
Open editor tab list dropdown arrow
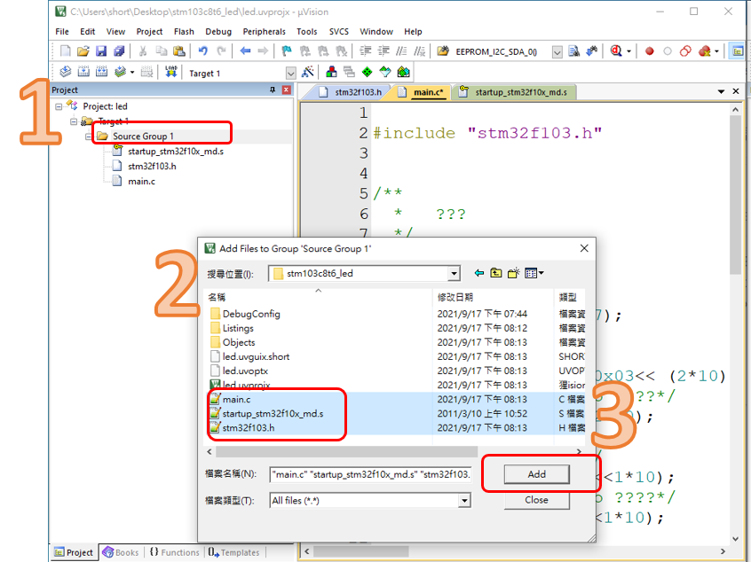[721, 91]
